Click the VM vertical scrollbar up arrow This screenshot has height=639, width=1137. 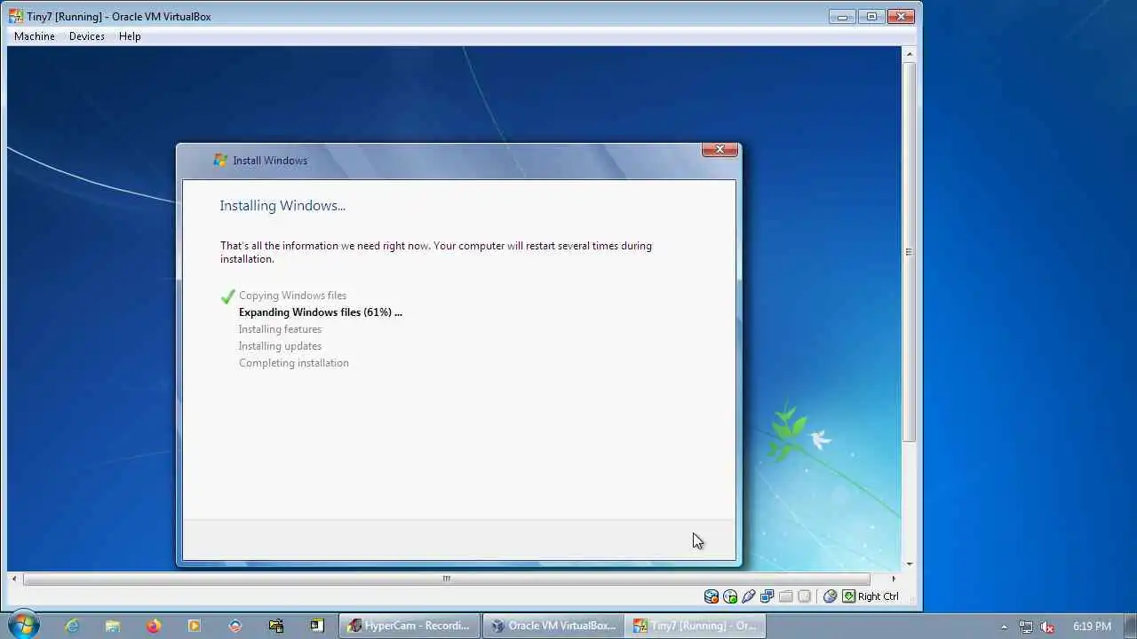[909, 54]
